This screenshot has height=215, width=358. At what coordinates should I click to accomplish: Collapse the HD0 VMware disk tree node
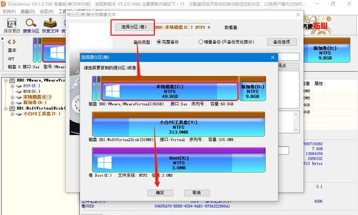click(6, 81)
